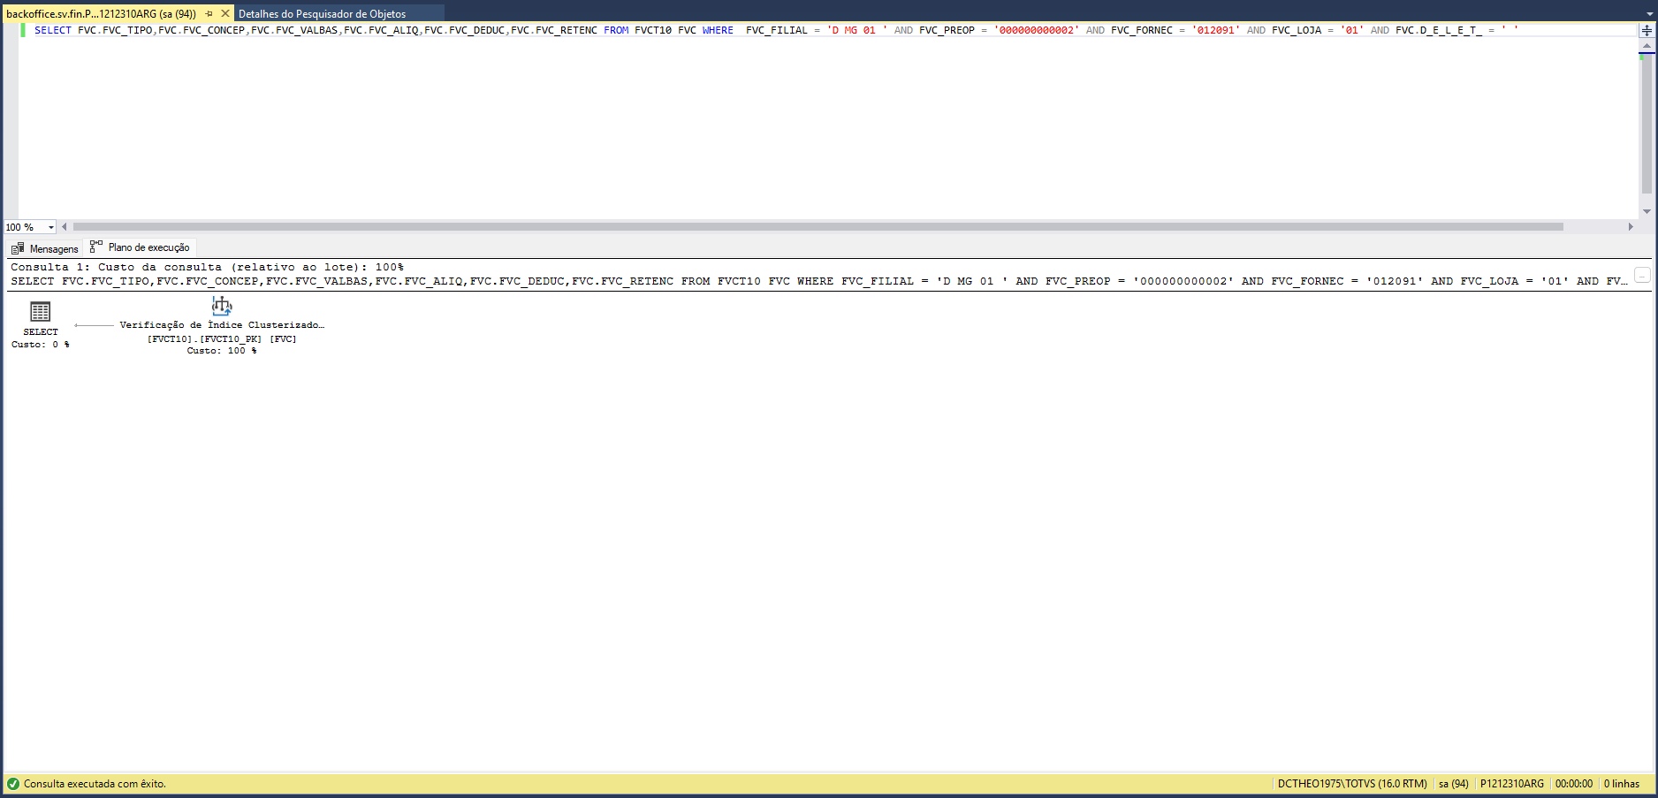Select the SELECT operator node icon
Screen dimensions: 1658x798
[x=41, y=312]
